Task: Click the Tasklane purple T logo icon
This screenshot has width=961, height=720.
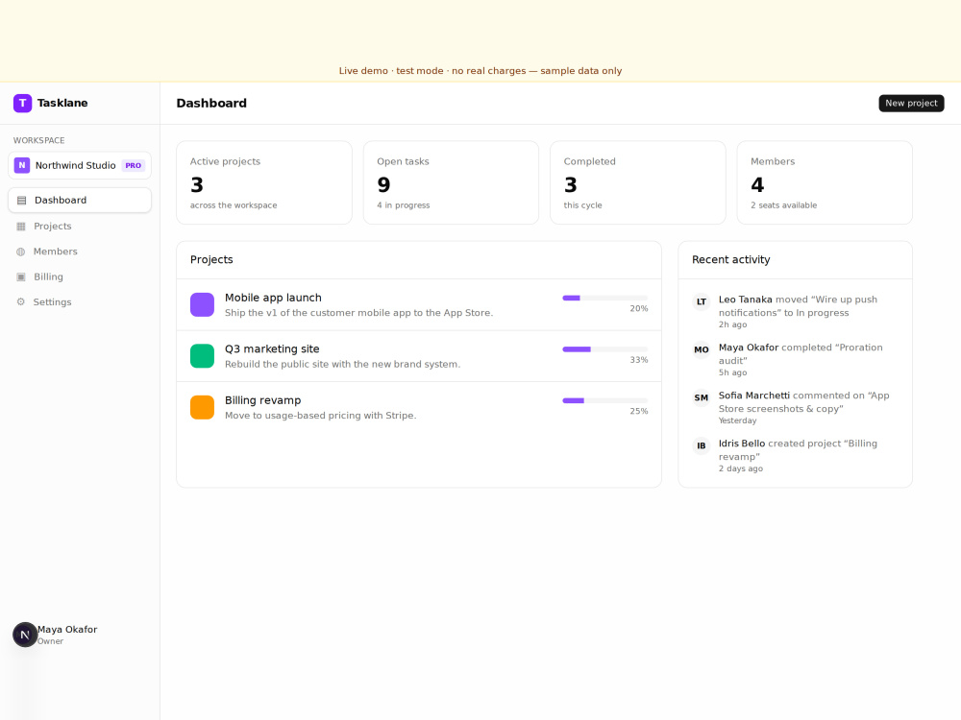Action: 23,103
